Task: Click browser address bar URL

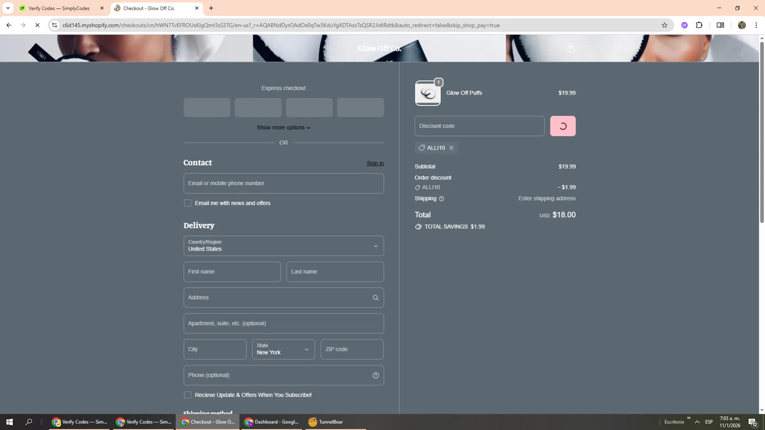Action: [281, 25]
